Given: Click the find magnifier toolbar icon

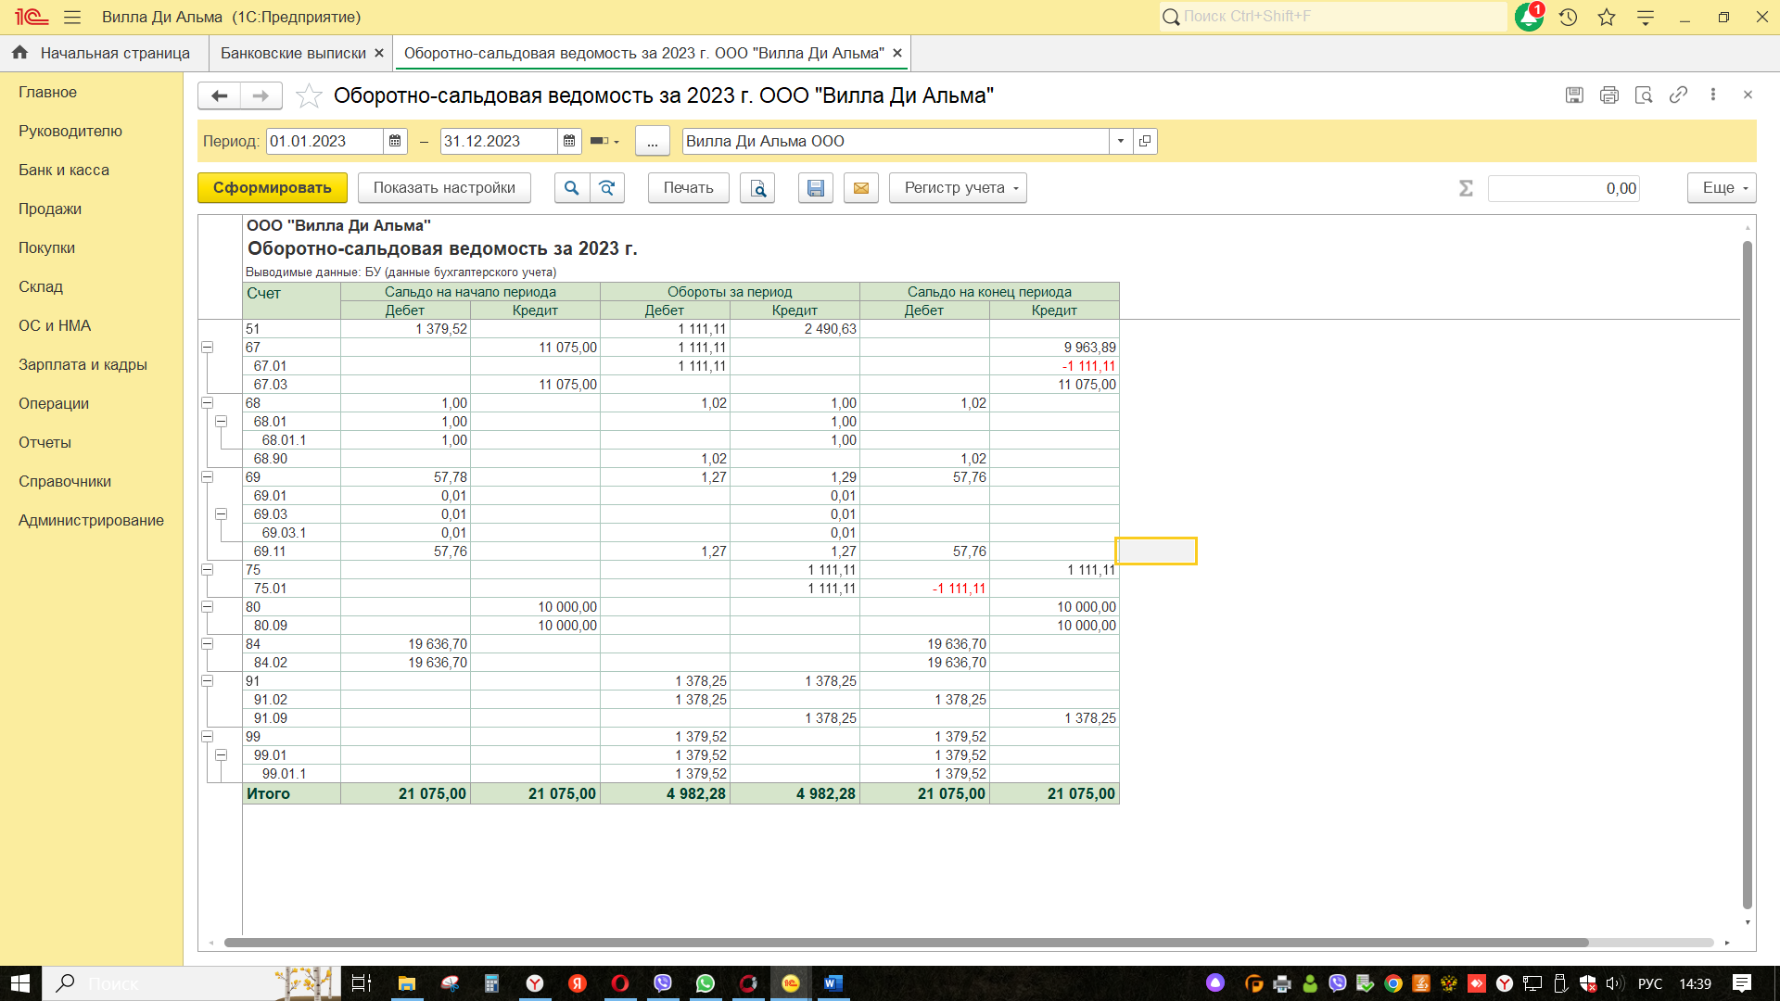Looking at the screenshot, I should [x=572, y=188].
